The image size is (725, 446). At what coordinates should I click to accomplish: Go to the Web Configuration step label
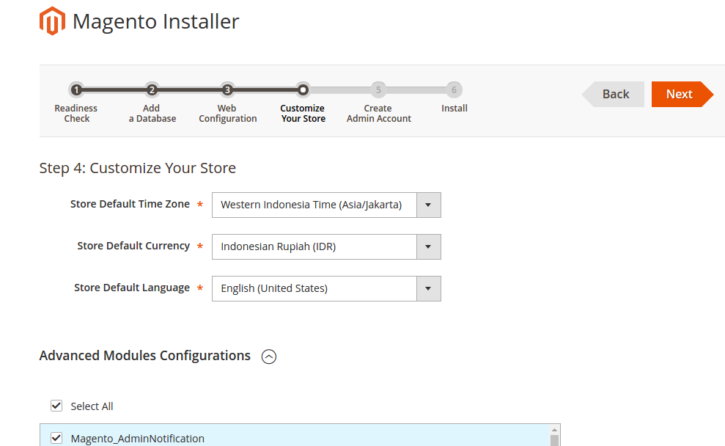[x=227, y=114]
